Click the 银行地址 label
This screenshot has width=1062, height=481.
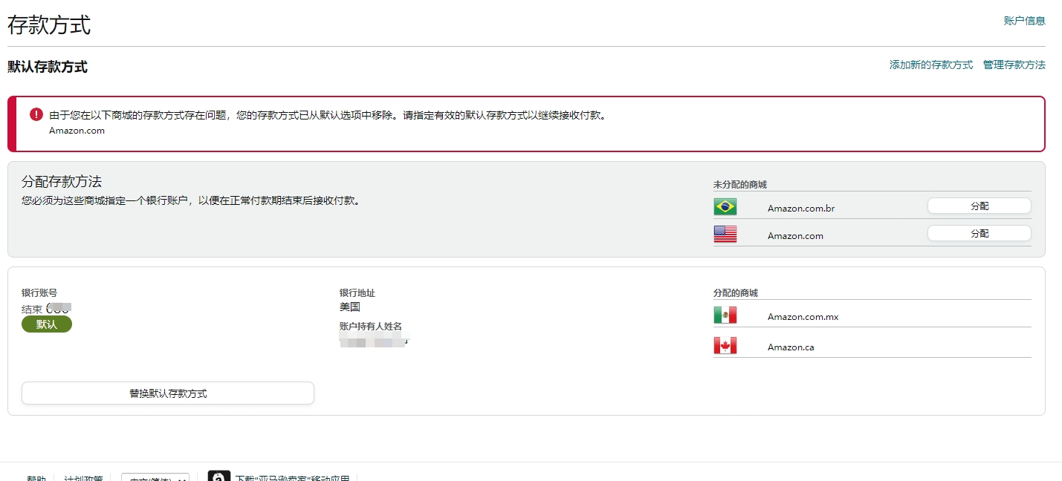[x=357, y=293]
